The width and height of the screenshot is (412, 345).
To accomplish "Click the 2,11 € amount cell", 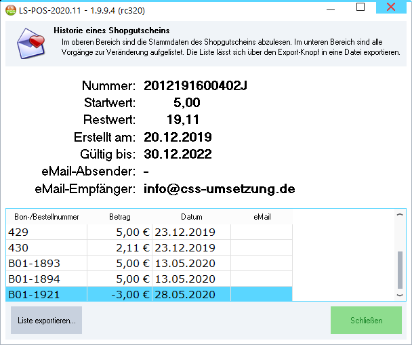I will click(119, 247).
